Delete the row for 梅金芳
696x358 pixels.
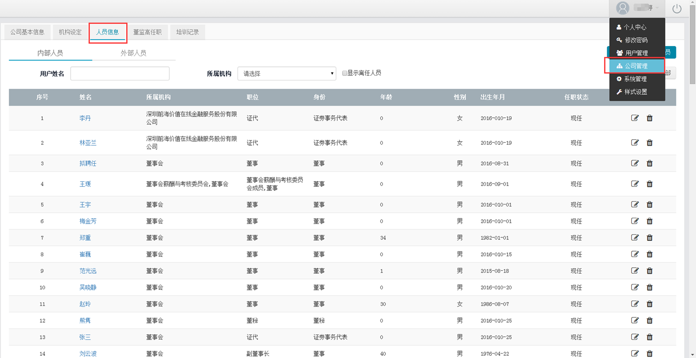tap(649, 221)
